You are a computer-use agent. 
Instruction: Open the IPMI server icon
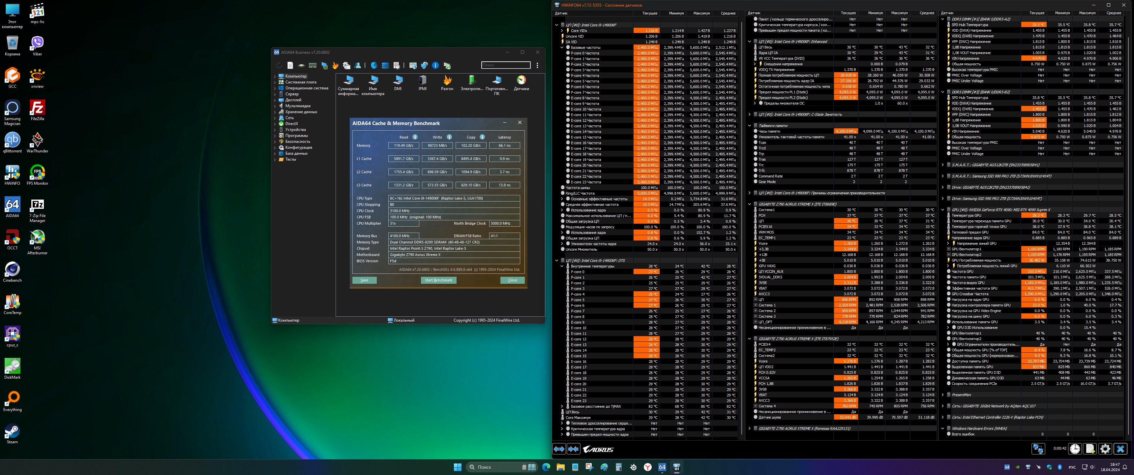coord(422,80)
